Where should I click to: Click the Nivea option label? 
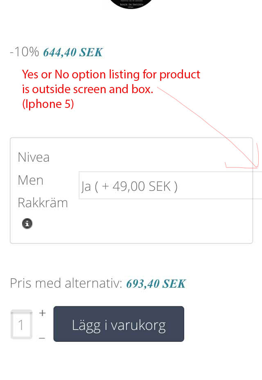tap(34, 157)
